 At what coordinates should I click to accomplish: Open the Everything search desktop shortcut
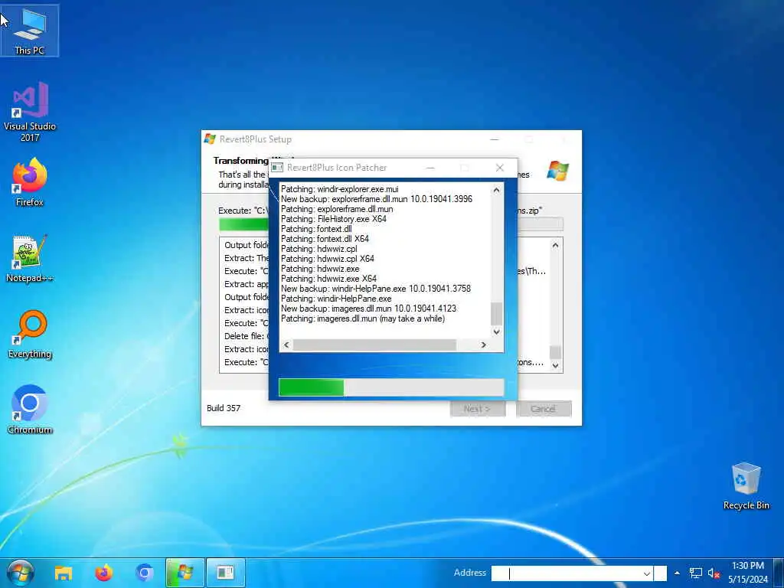(30, 335)
